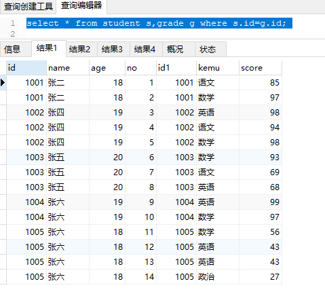Show the 结果3 tab
Image resolution: width=325 pixels, height=294 pixels.
pyautogui.click(x=113, y=49)
